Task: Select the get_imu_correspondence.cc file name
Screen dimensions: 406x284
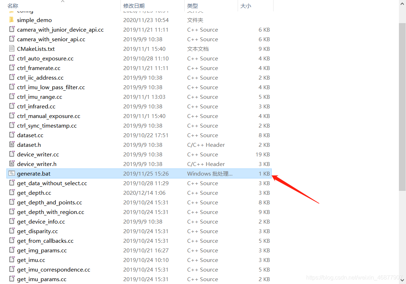Action: pyautogui.click(x=54, y=270)
